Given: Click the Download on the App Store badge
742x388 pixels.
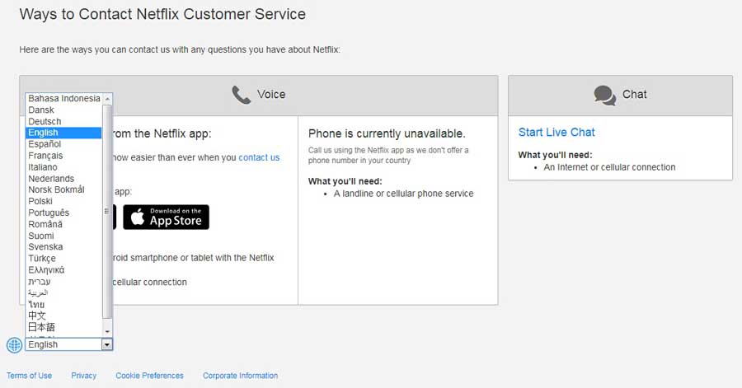Looking at the screenshot, I should [166, 217].
